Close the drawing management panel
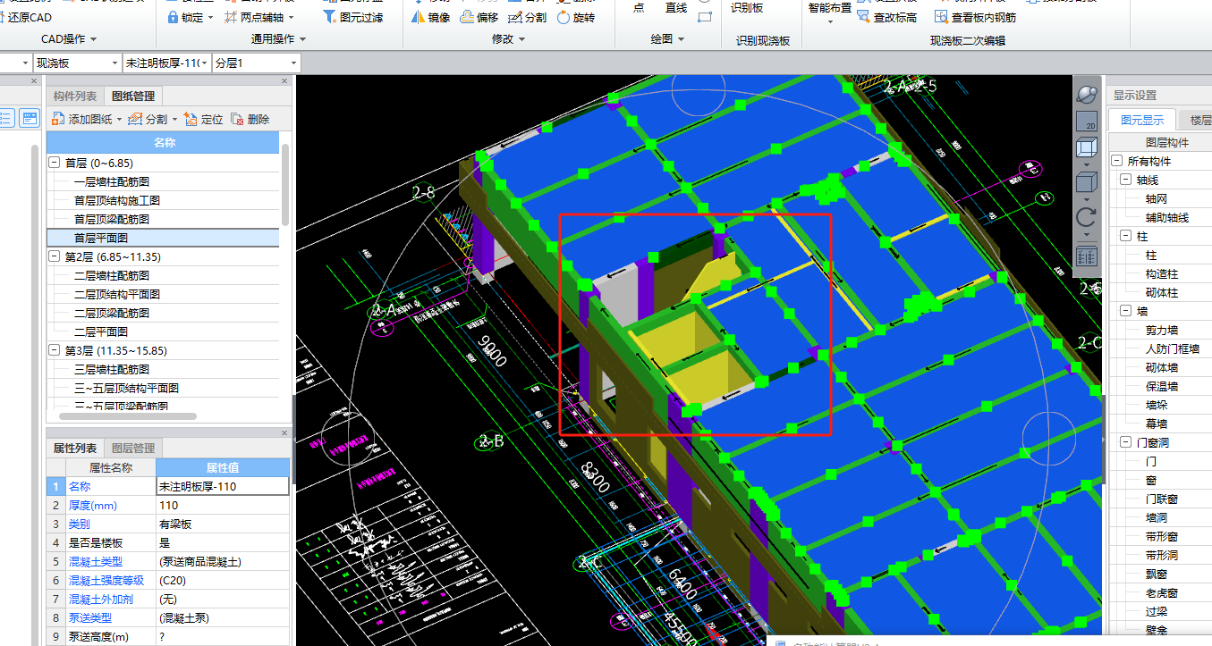Image resolution: width=1212 pixels, height=646 pixels. [286, 81]
